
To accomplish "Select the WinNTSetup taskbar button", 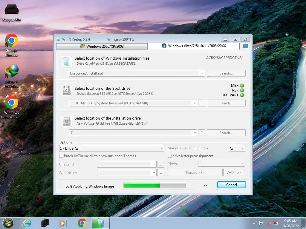I will (x=100, y=223).
